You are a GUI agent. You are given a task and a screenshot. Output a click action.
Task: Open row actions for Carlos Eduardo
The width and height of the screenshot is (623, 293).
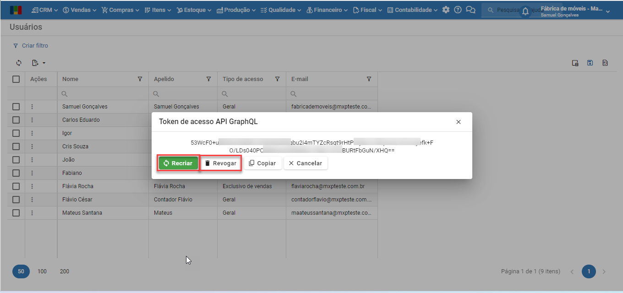point(32,120)
